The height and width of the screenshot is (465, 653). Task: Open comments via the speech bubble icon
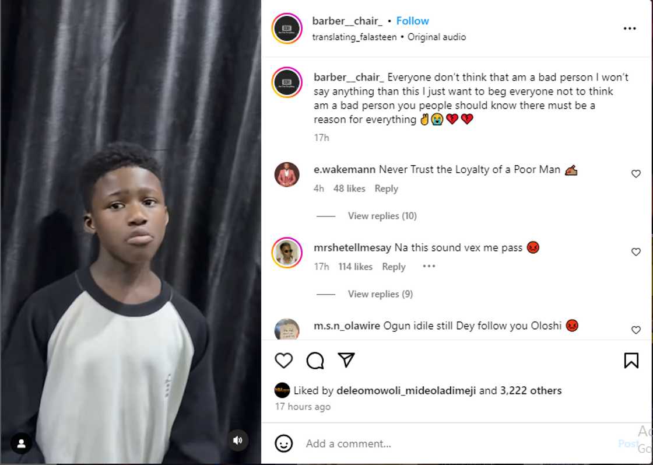tap(315, 361)
